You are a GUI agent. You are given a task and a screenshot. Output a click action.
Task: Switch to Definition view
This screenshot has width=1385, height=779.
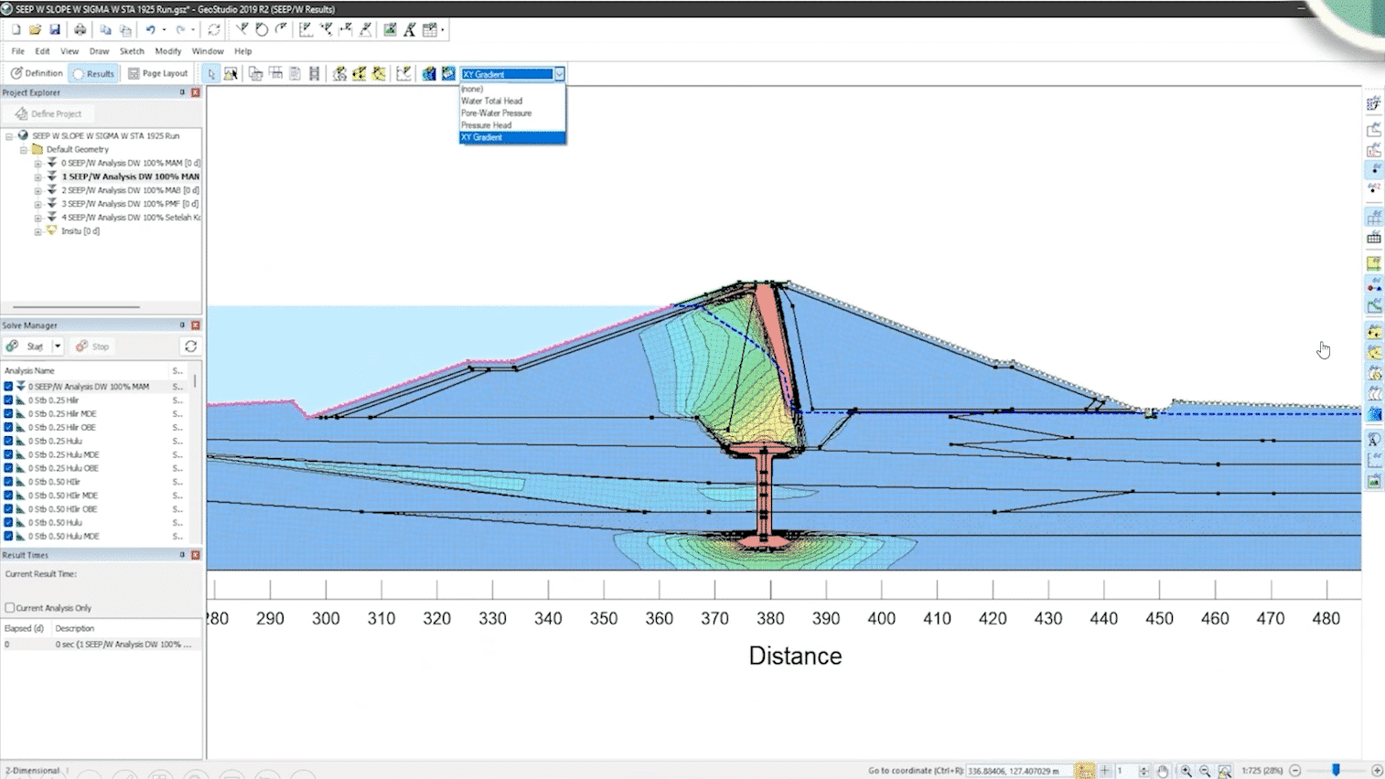pos(37,73)
